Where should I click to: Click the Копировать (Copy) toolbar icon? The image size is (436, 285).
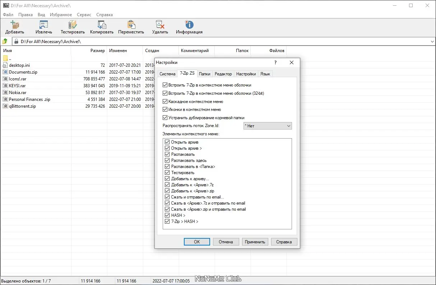click(102, 24)
